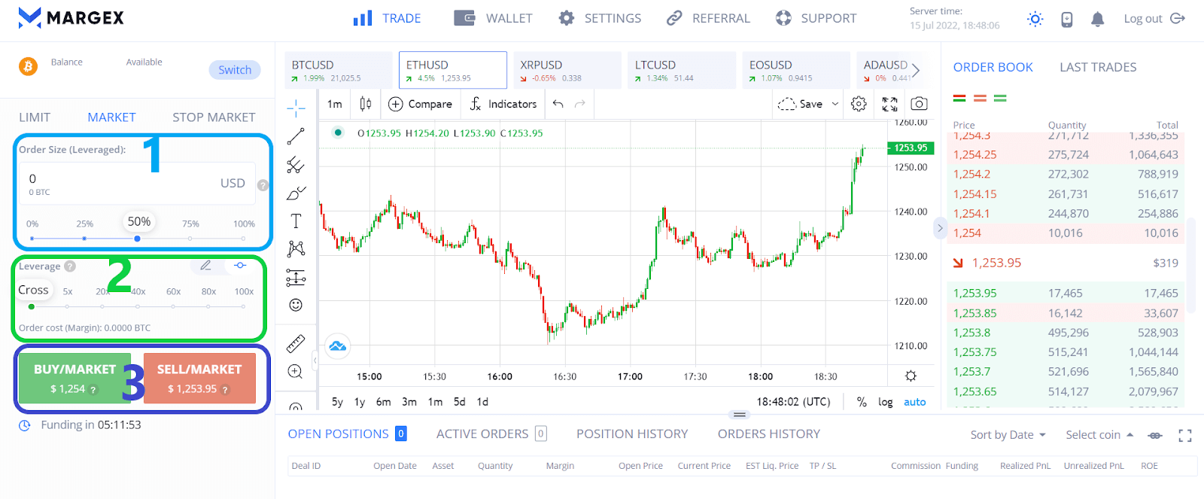Open the candlestick chart style selector
The width and height of the screenshot is (1204, 499).
[x=366, y=104]
